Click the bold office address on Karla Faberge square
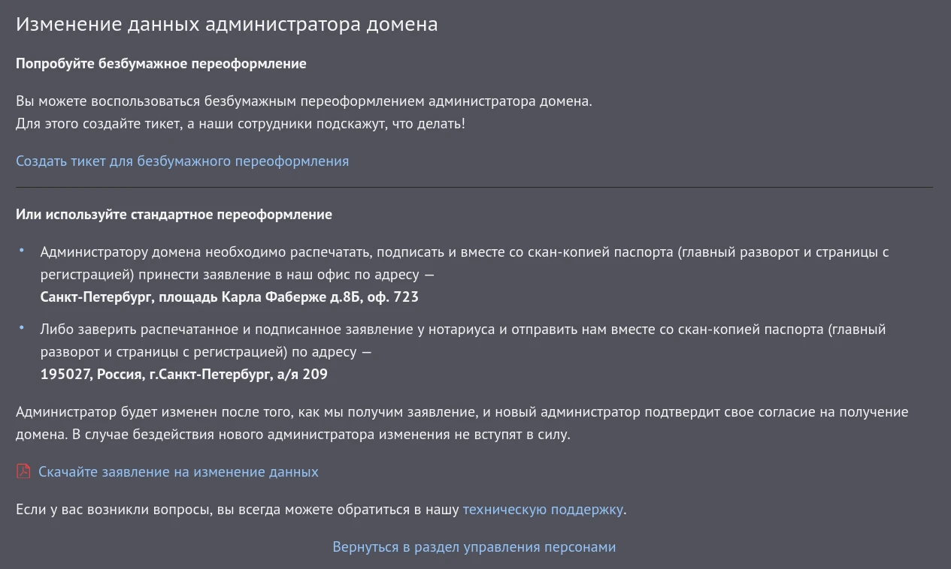 (229, 297)
